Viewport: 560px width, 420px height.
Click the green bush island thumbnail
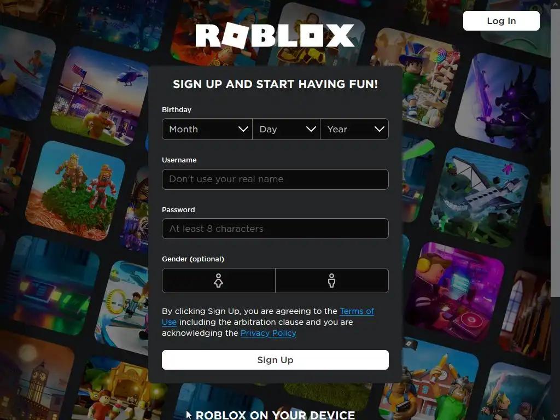pyautogui.click(x=75, y=190)
